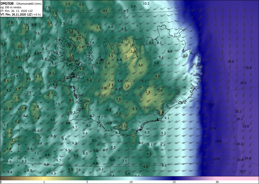The height and width of the screenshot is (184, 259).
Task: Click the dark navy segment of the colour scale
Action: pyautogui.click(x=174, y=178)
